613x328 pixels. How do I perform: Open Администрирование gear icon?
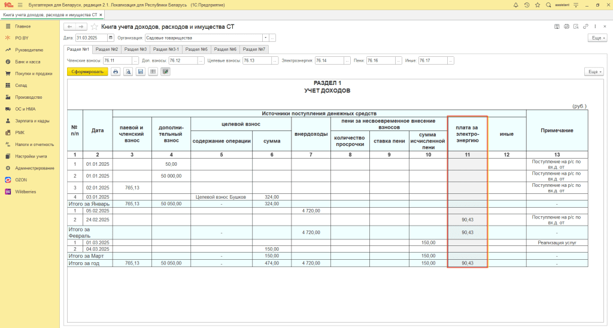(x=8, y=168)
